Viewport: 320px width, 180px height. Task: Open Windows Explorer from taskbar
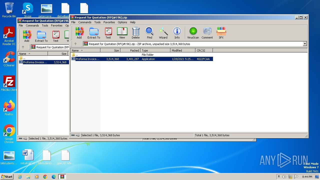(28, 177)
